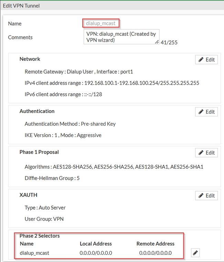
Task: Click the Network section heading
Action: click(x=30, y=59)
